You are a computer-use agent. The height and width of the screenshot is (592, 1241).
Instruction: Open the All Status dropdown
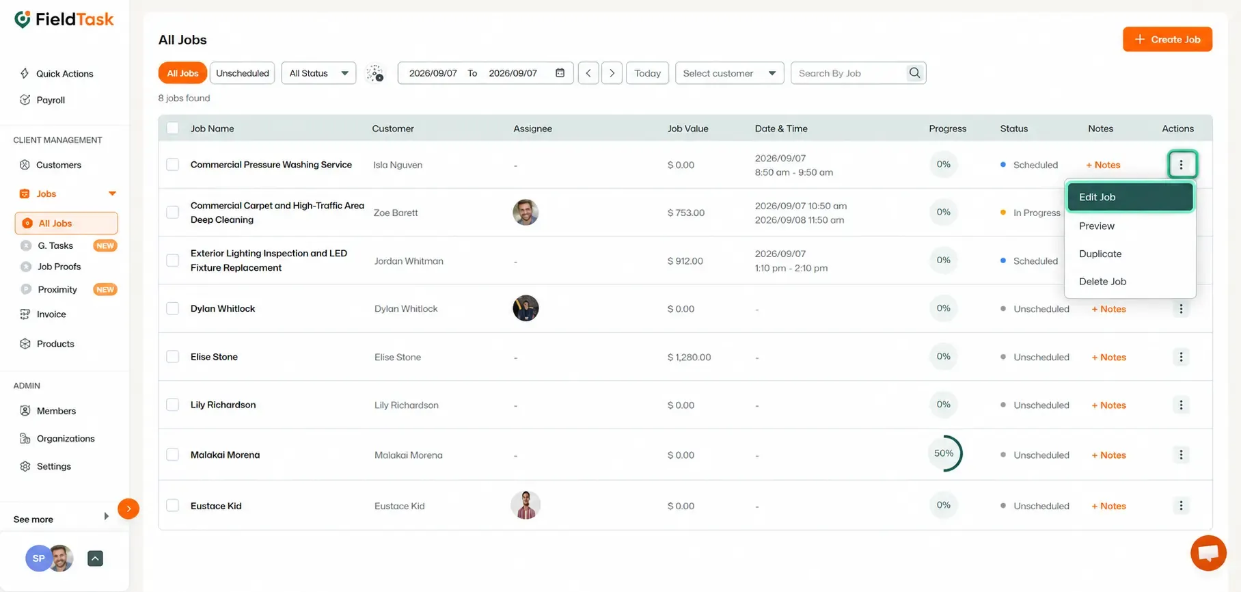tap(318, 73)
